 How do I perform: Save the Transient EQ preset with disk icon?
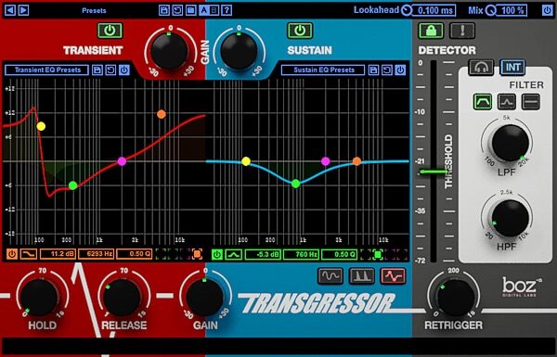pyautogui.click(x=97, y=70)
